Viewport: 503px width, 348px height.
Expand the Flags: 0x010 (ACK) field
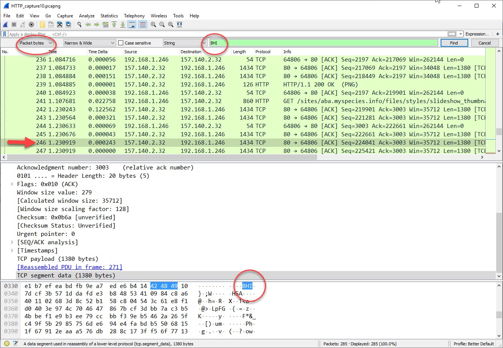tap(11, 184)
